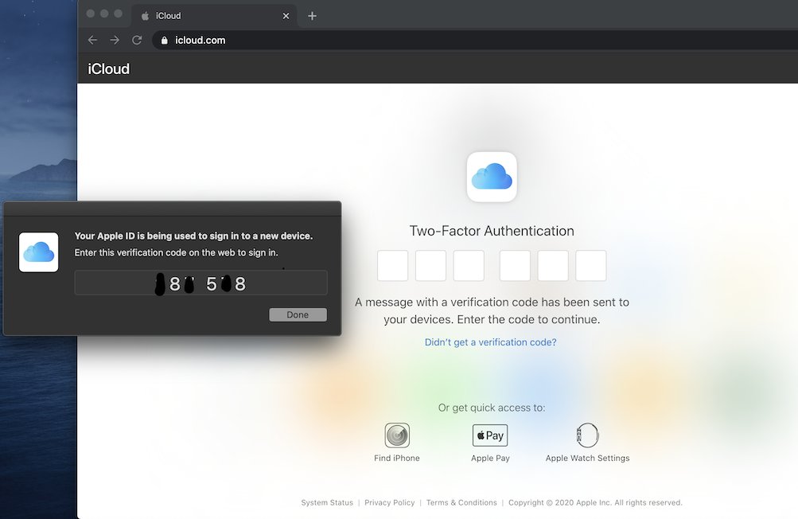This screenshot has height=519, width=798.
Task: Click the browser window red close button
Action: point(91,14)
